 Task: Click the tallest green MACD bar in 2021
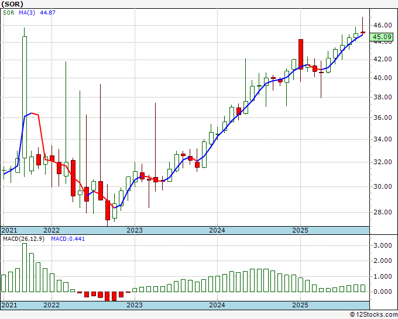coord(25,268)
